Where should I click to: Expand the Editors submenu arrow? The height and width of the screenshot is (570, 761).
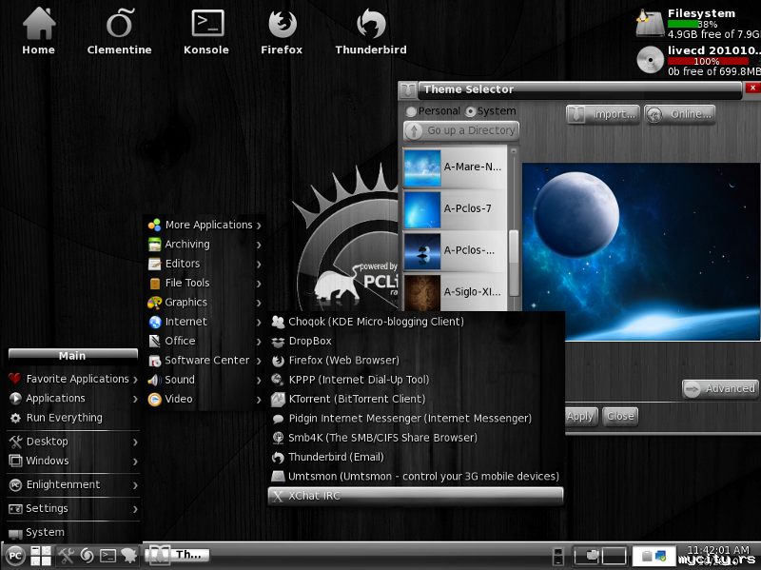(259, 265)
